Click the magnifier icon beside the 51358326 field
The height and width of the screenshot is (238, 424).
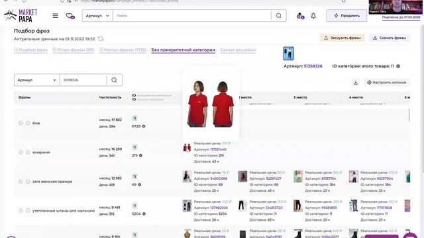pyautogui.click(x=114, y=80)
